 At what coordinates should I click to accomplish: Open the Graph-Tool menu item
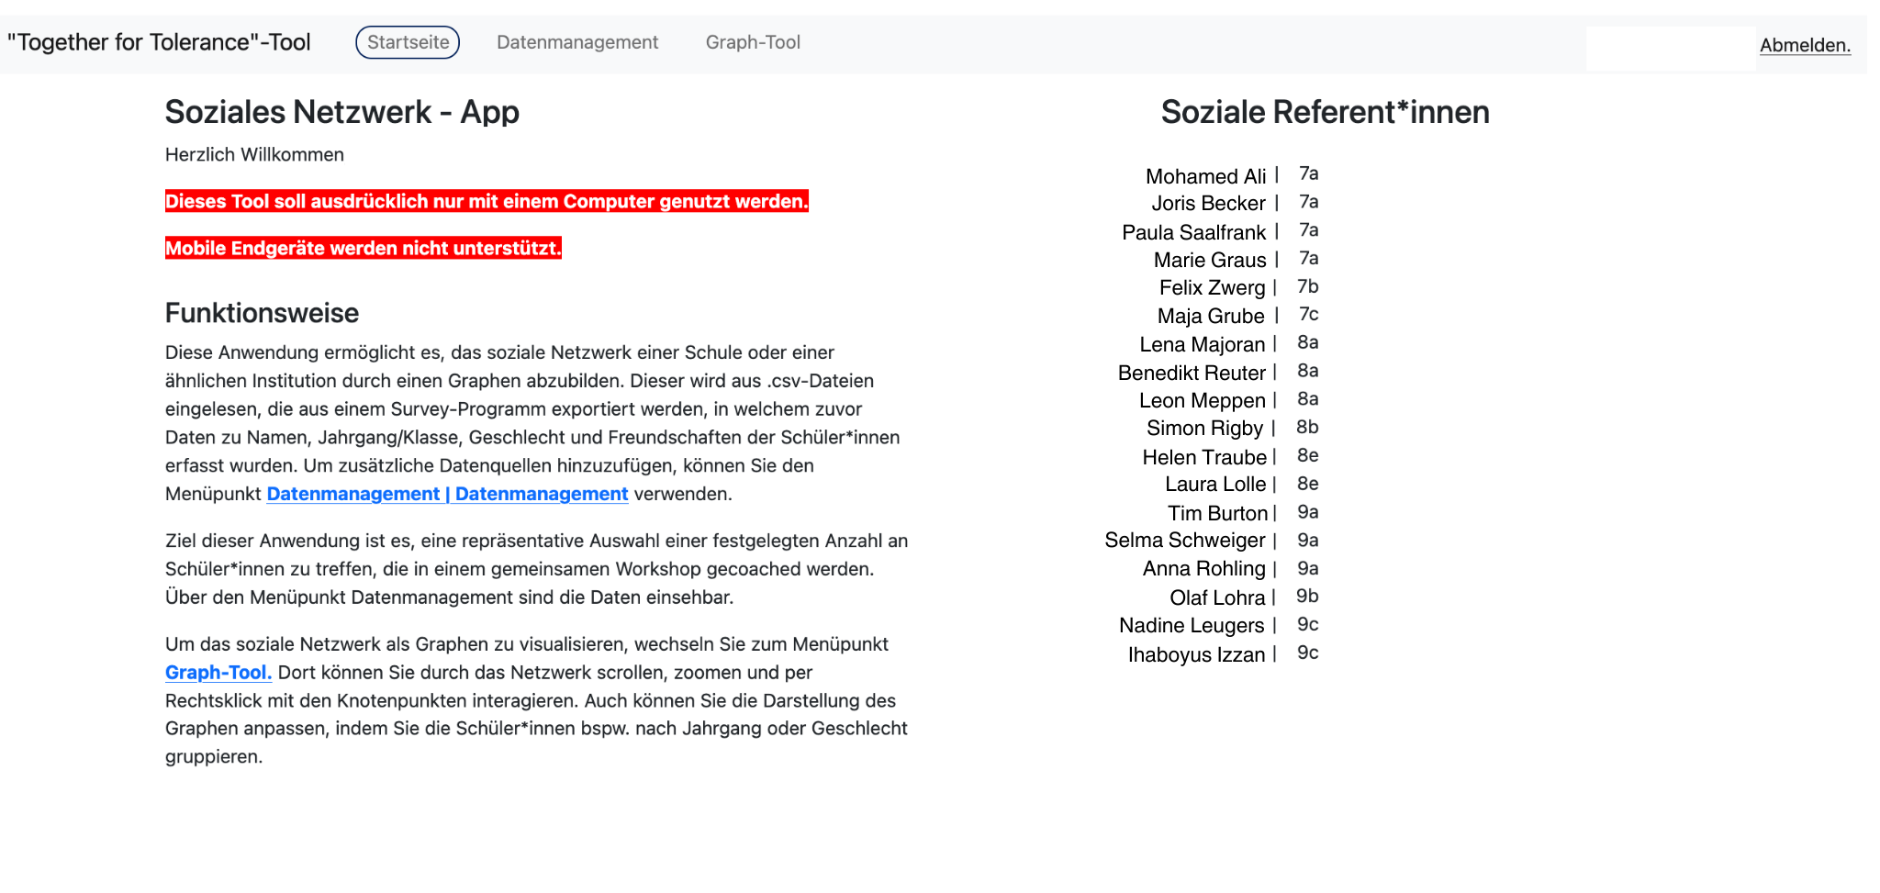point(753,42)
